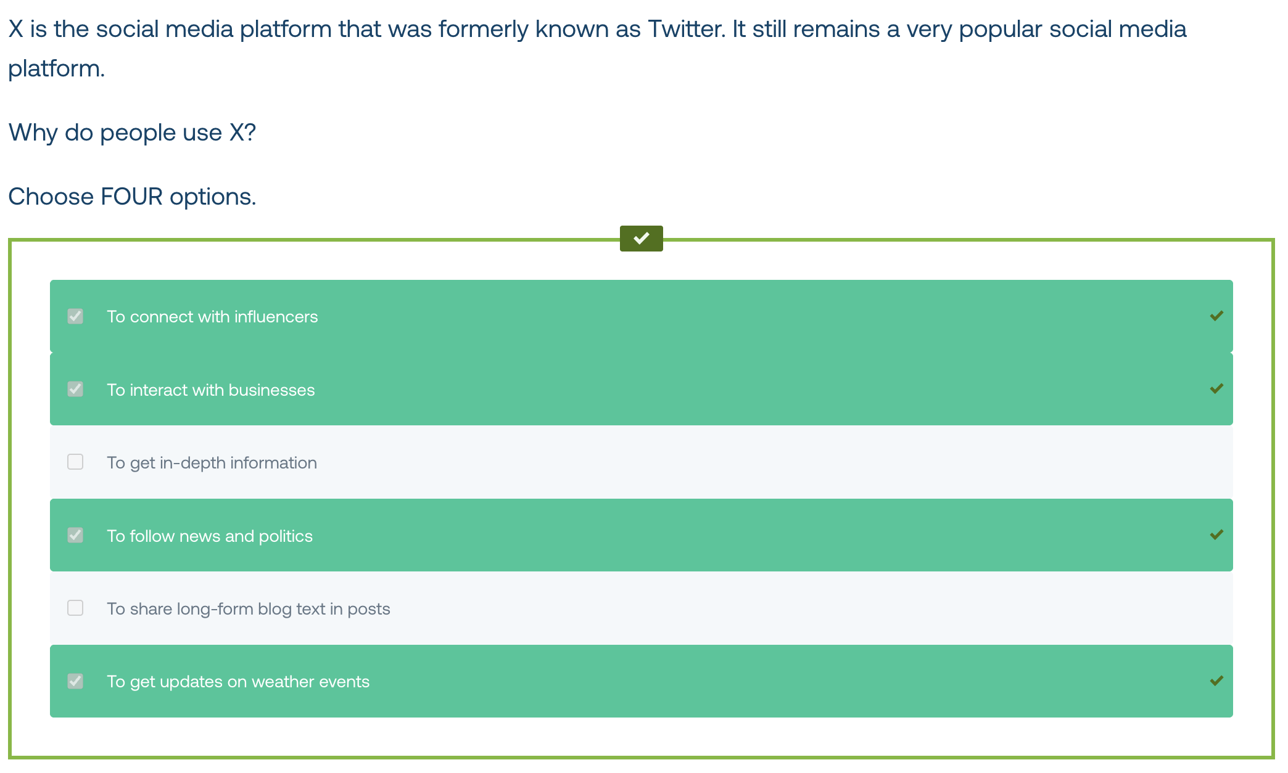Click the tick beside 'To interact with businesses'
Viewport: 1288px width, 773px height.
tap(1216, 389)
